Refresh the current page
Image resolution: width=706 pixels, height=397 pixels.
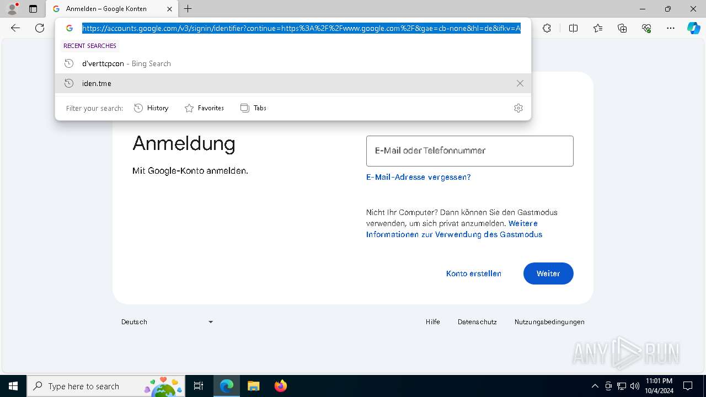40,28
